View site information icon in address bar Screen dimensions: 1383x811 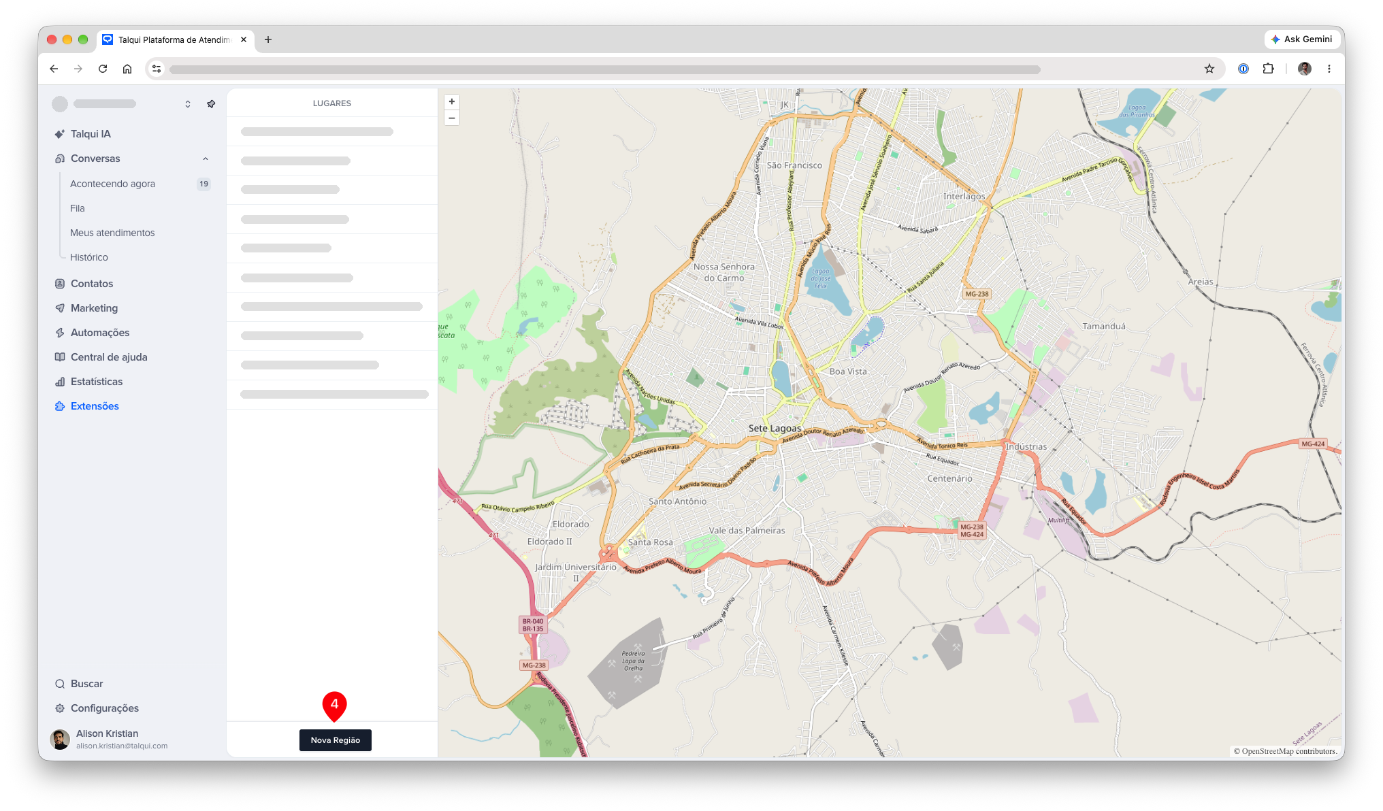pos(157,69)
